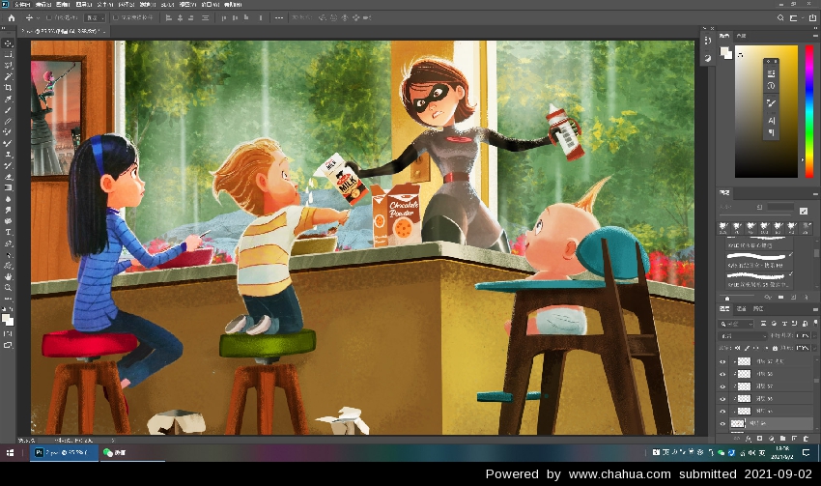Select the Blur tool
The image size is (821, 486).
click(x=8, y=199)
